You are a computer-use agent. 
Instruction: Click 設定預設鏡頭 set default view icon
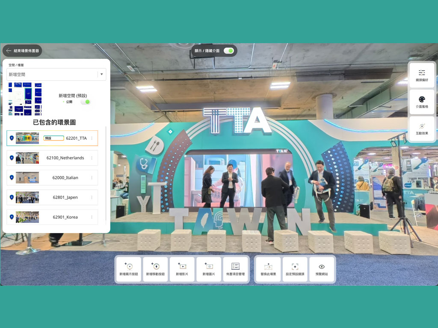(x=295, y=266)
